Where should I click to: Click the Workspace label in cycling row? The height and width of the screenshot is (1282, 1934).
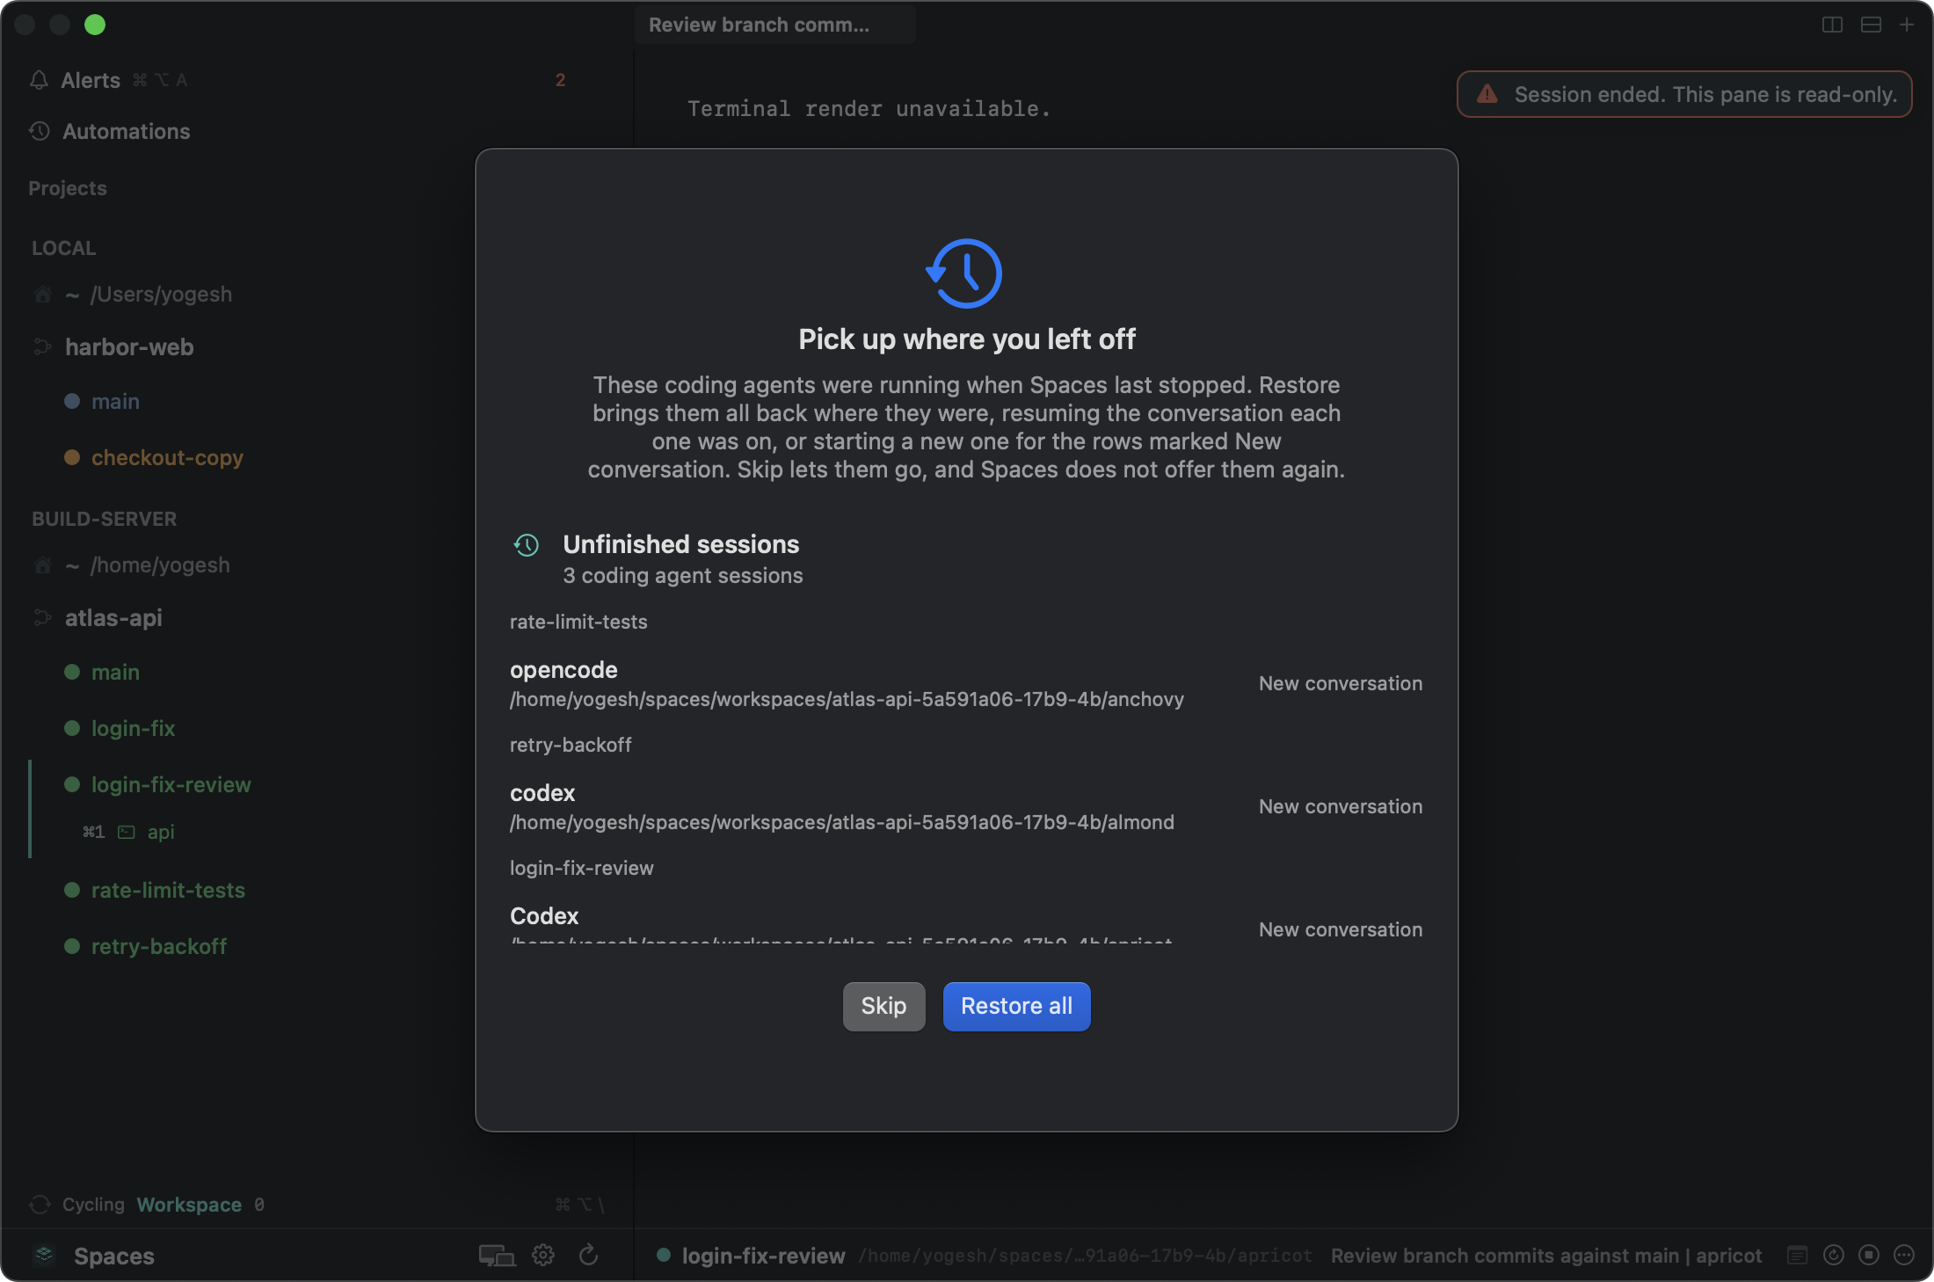pos(189,1205)
